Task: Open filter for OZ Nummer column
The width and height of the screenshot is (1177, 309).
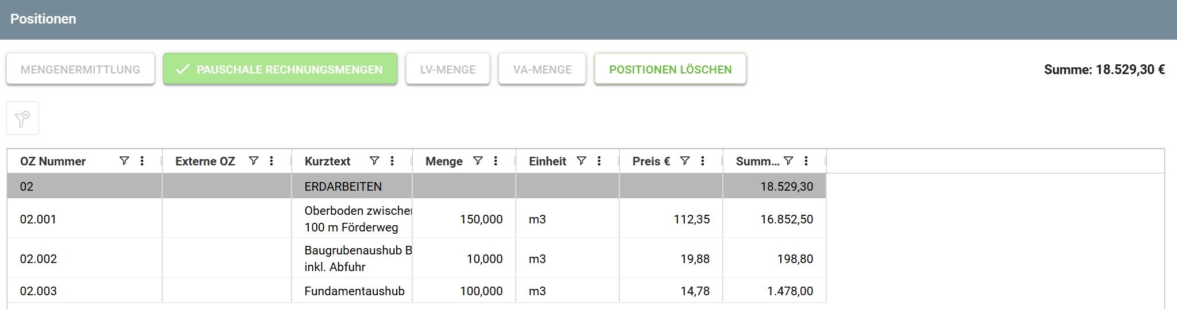Action: pyautogui.click(x=124, y=161)
